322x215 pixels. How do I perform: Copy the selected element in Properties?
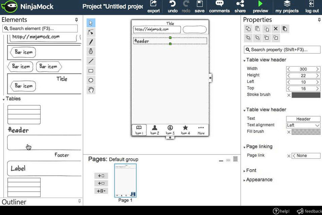point(248,29)
